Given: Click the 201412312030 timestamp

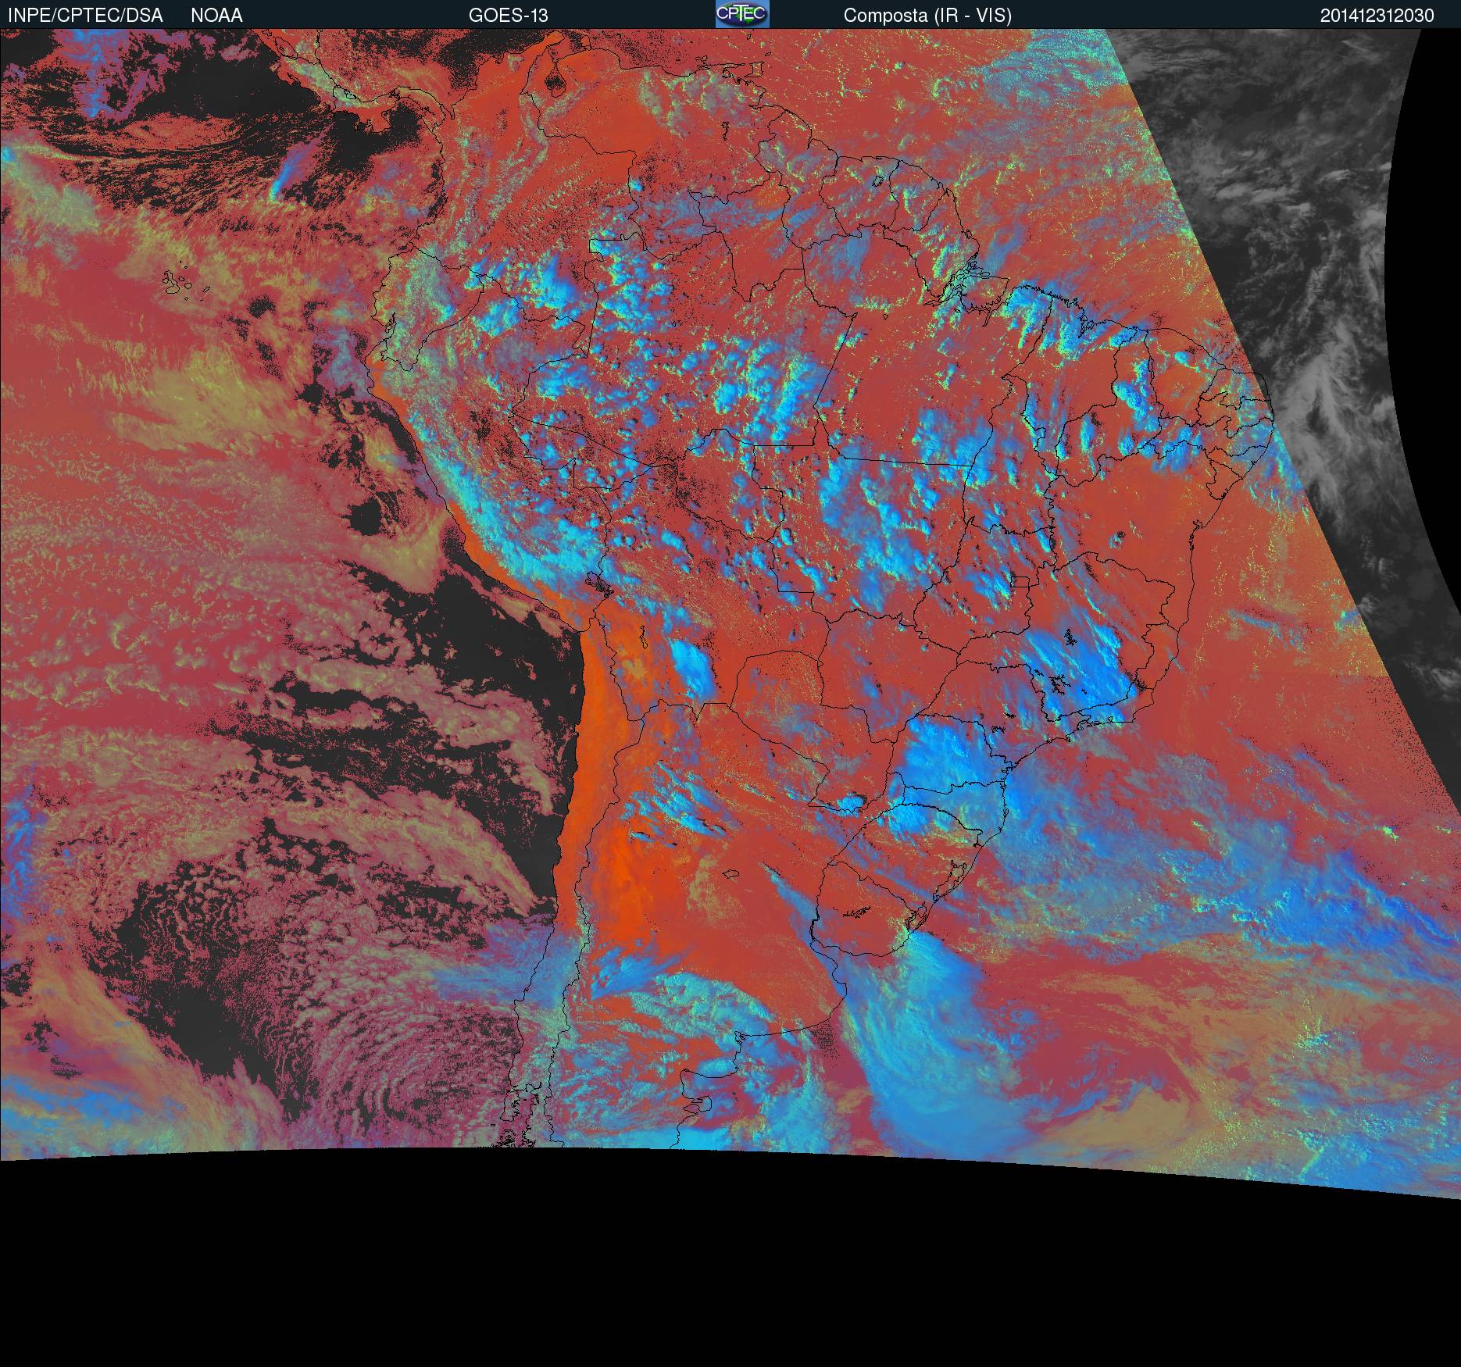Looking at the screenshot, I should [1377, 15].
